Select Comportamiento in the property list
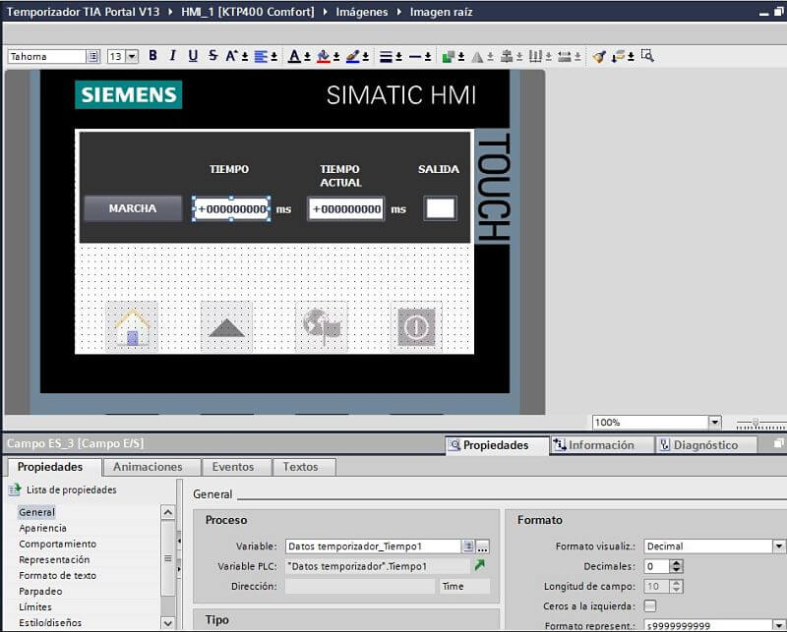The width and height of the screenshot is (787, 632). [58, 544]
